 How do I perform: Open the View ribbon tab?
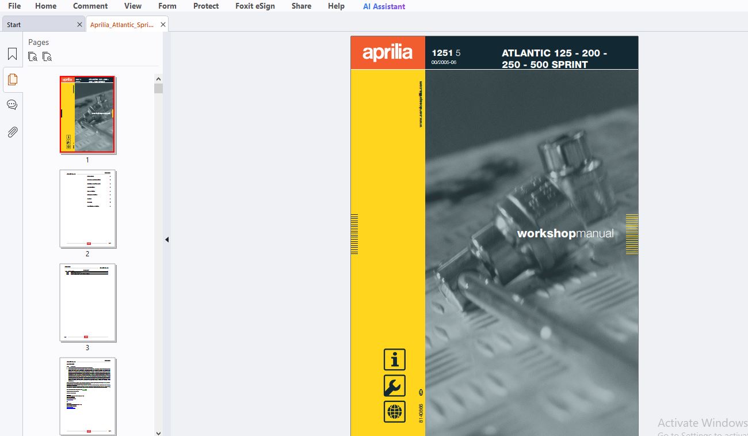[x=133, y=6]
